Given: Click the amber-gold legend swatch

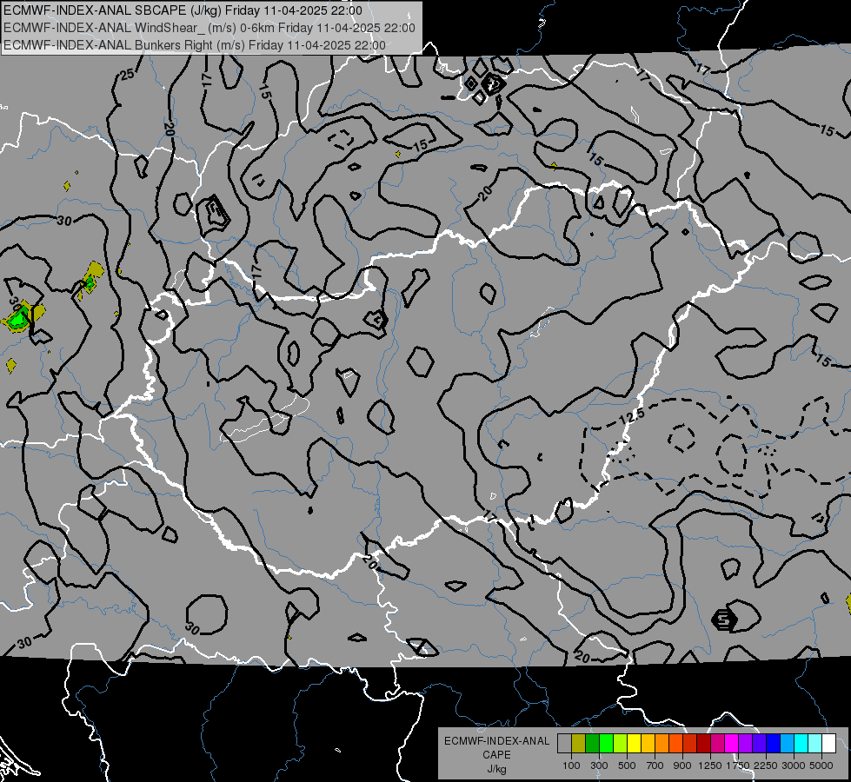Looking at the screenshot, I should pyautogui.click(x=648, y=743).
